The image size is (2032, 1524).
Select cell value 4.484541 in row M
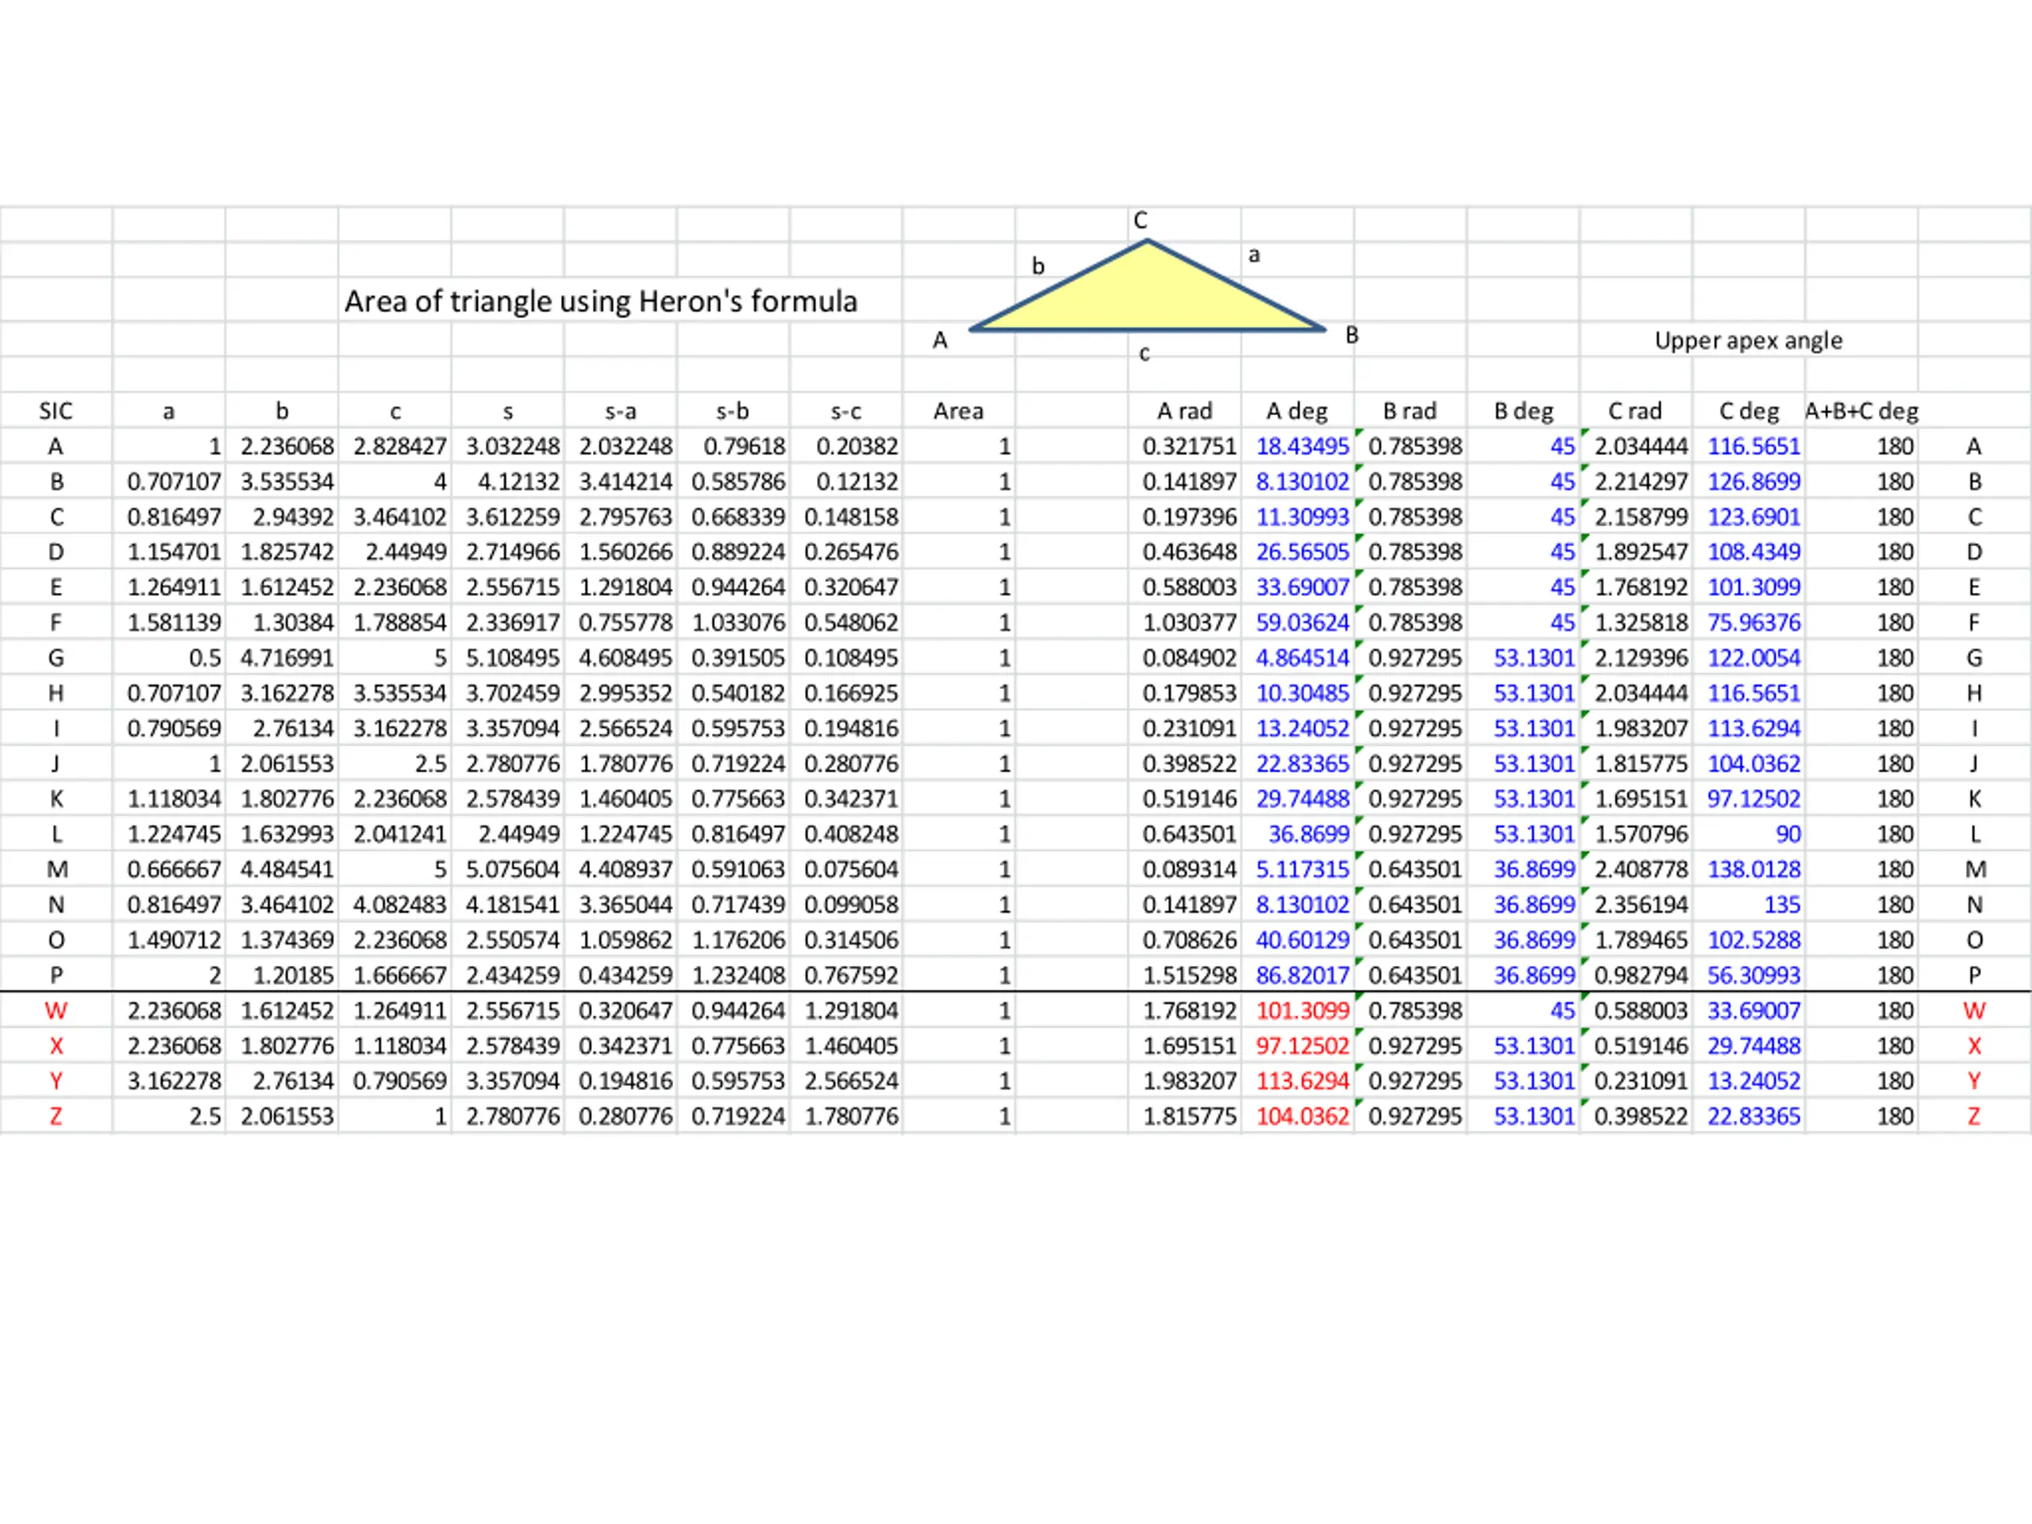(x=287, y=869)
